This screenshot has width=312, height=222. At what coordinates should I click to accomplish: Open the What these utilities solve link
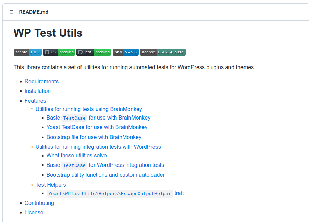(76, 155)
